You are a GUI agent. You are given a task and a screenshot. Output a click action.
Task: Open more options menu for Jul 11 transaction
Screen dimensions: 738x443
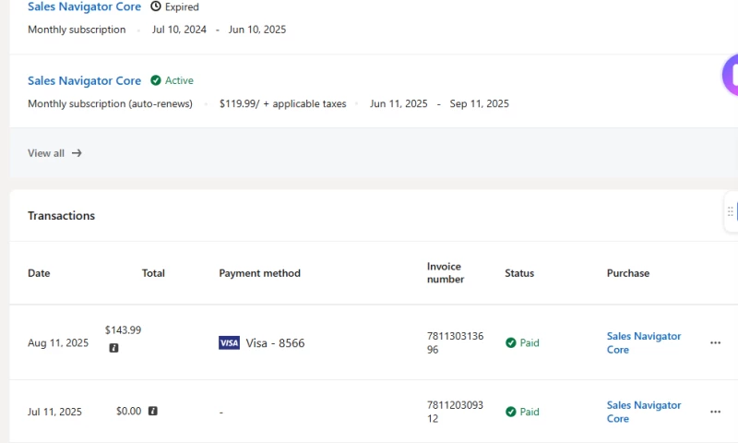point(715,412)
